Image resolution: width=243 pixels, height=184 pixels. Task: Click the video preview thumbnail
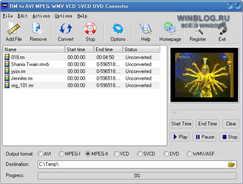(204, 75)
